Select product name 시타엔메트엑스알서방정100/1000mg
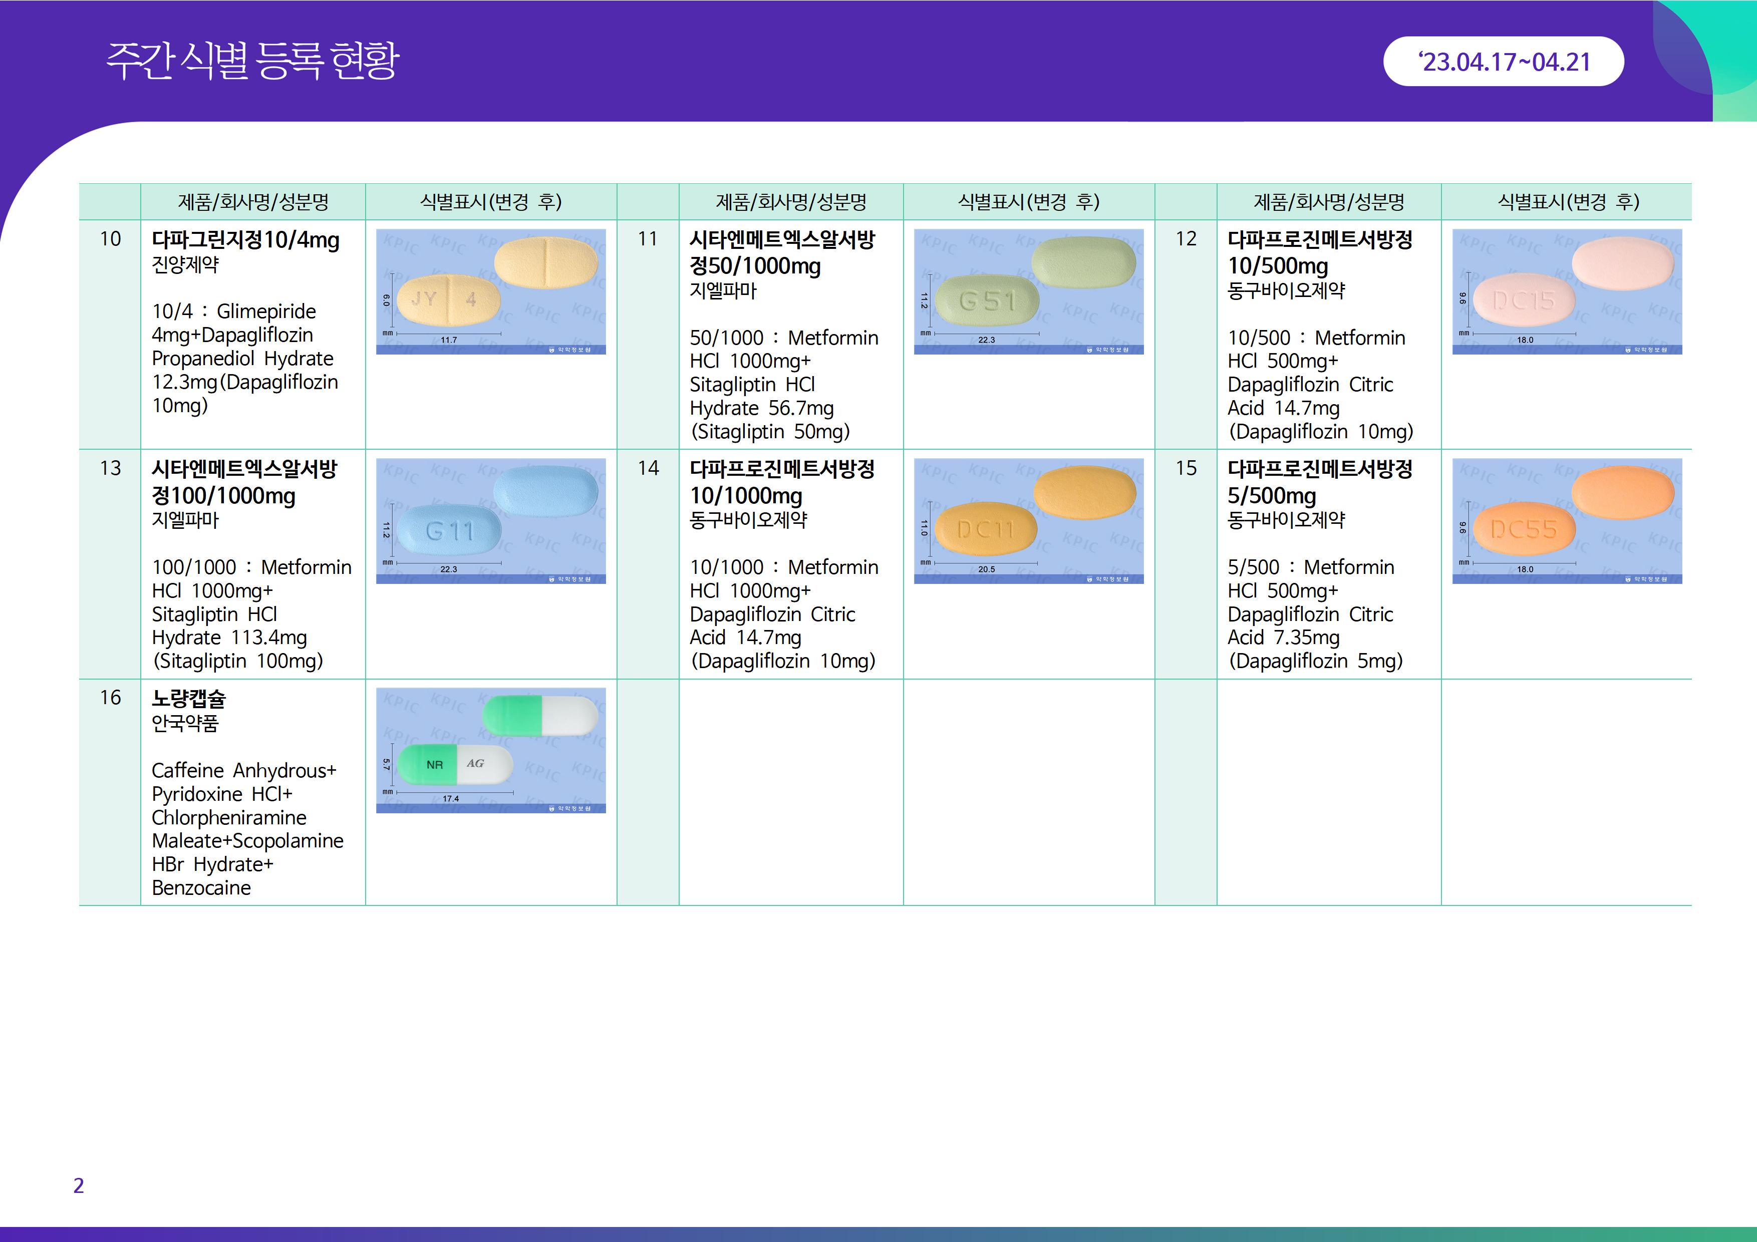The height and width of the screenshot is (1242, 1757). [243, 482]
